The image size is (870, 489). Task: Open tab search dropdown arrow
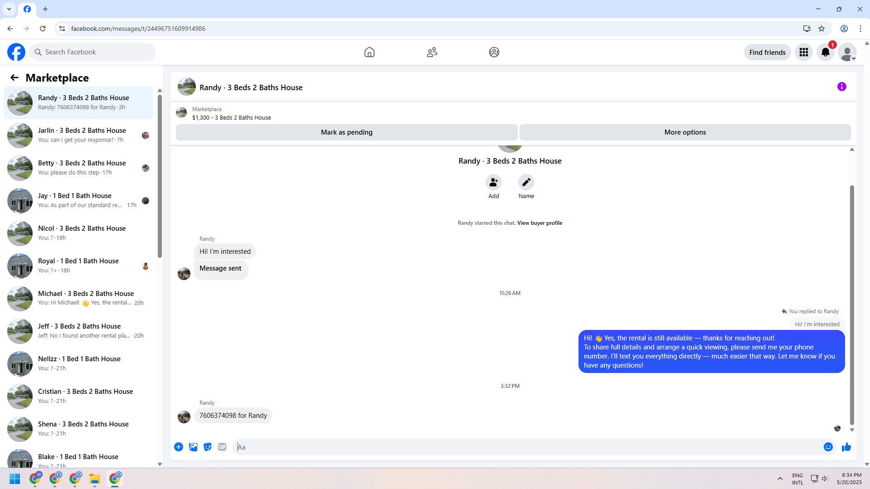pos(9,9)
